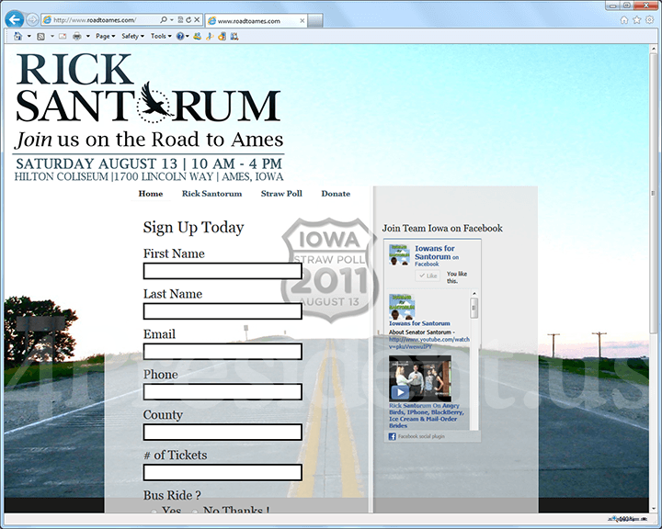Open the address bar autocomplete dropdown arrow
The height and width of the screenshot is (529, 662).
171,20
